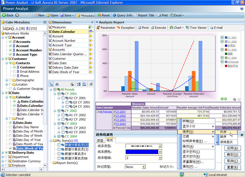Click the Cancel (C) button
Screen dimensions: 245x177
point(232,161)
